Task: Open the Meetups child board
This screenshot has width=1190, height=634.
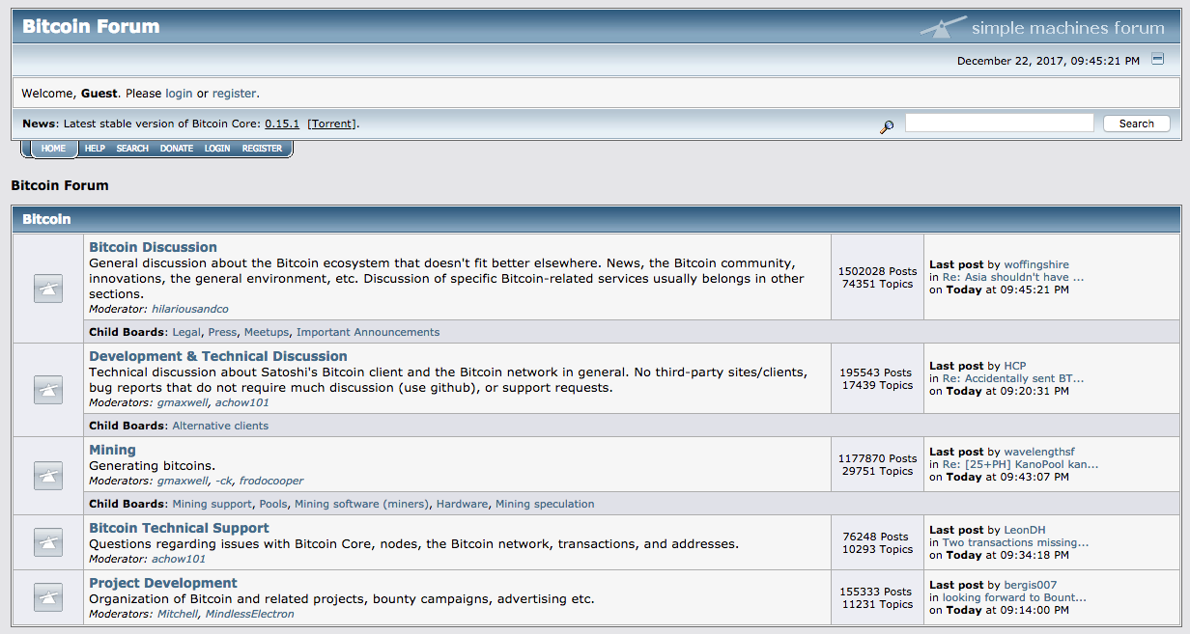Action: [x=267, y=332]
